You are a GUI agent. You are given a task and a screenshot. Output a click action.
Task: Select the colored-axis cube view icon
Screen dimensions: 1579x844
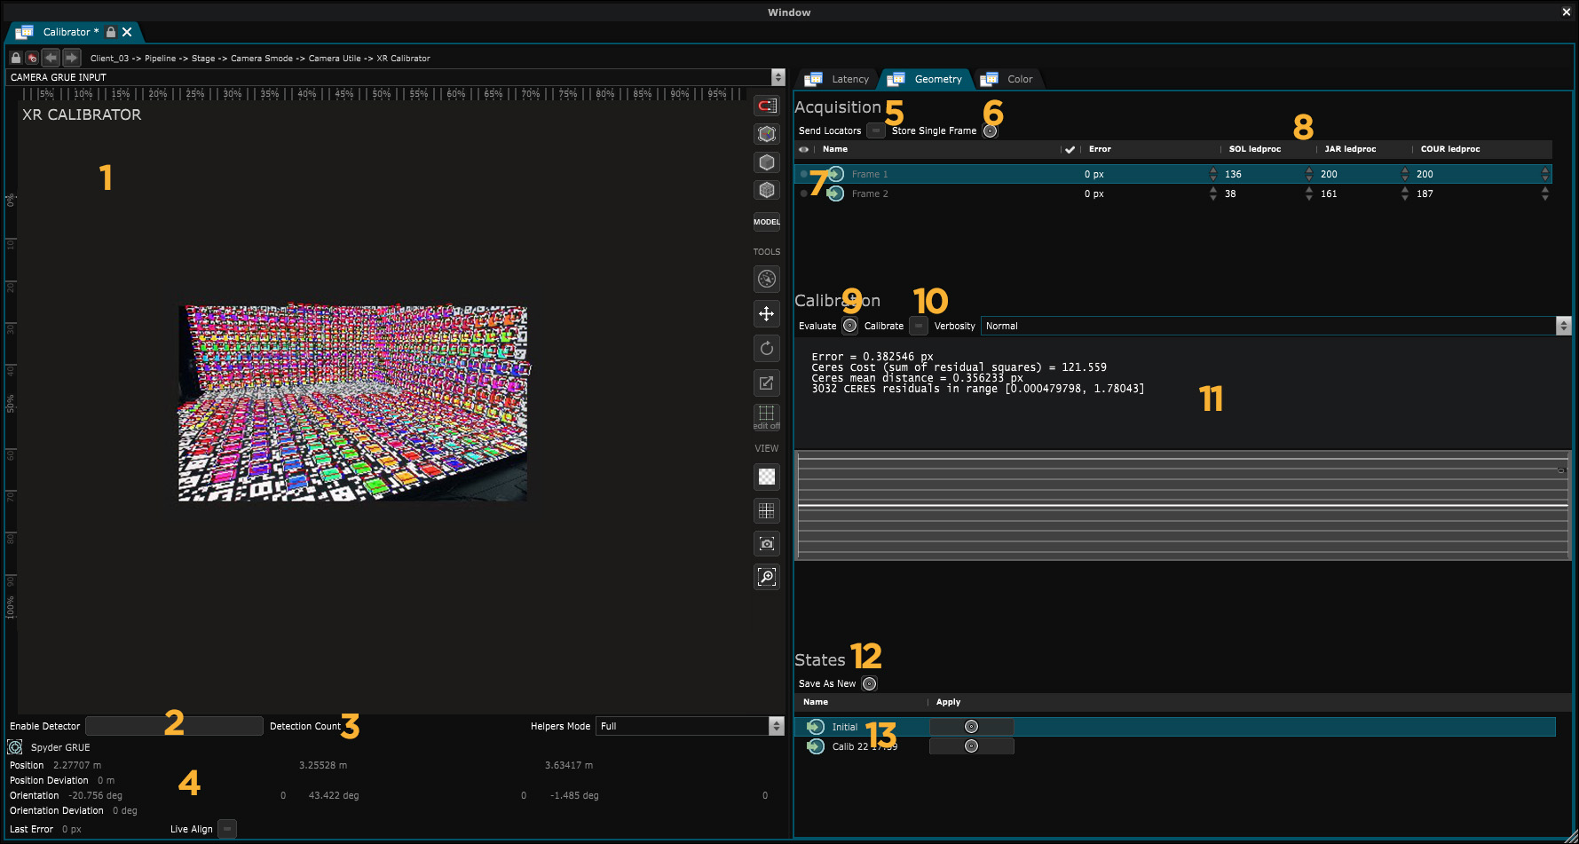point(767,134)
